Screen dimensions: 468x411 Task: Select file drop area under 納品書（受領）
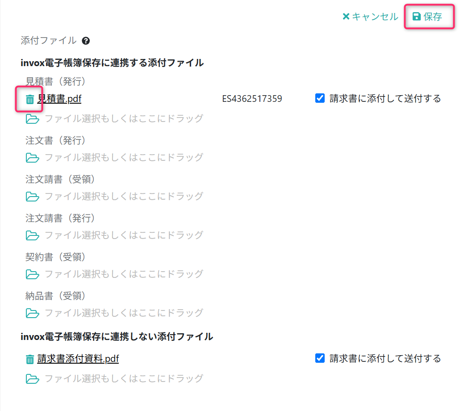[x=115, y=313]
